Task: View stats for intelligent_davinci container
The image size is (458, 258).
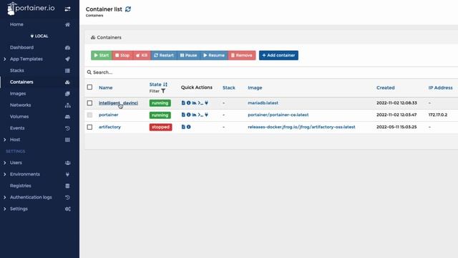Action: 194,103
